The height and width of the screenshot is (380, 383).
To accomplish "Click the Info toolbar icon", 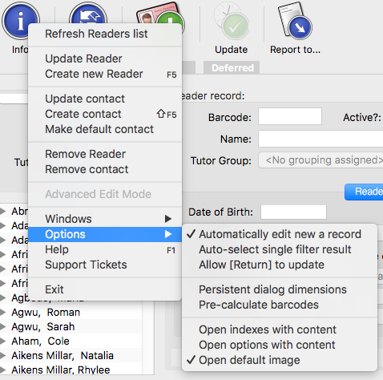I will (x=20, y=20).
